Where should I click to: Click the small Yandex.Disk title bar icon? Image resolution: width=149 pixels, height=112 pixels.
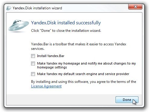coord(9,8)
